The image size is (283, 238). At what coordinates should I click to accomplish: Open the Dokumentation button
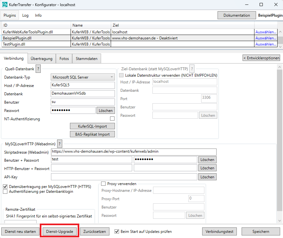point(236,15)
